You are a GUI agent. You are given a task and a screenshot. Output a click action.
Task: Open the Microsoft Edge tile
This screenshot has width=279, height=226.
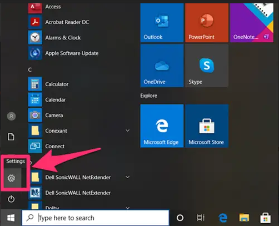[162, 126]
